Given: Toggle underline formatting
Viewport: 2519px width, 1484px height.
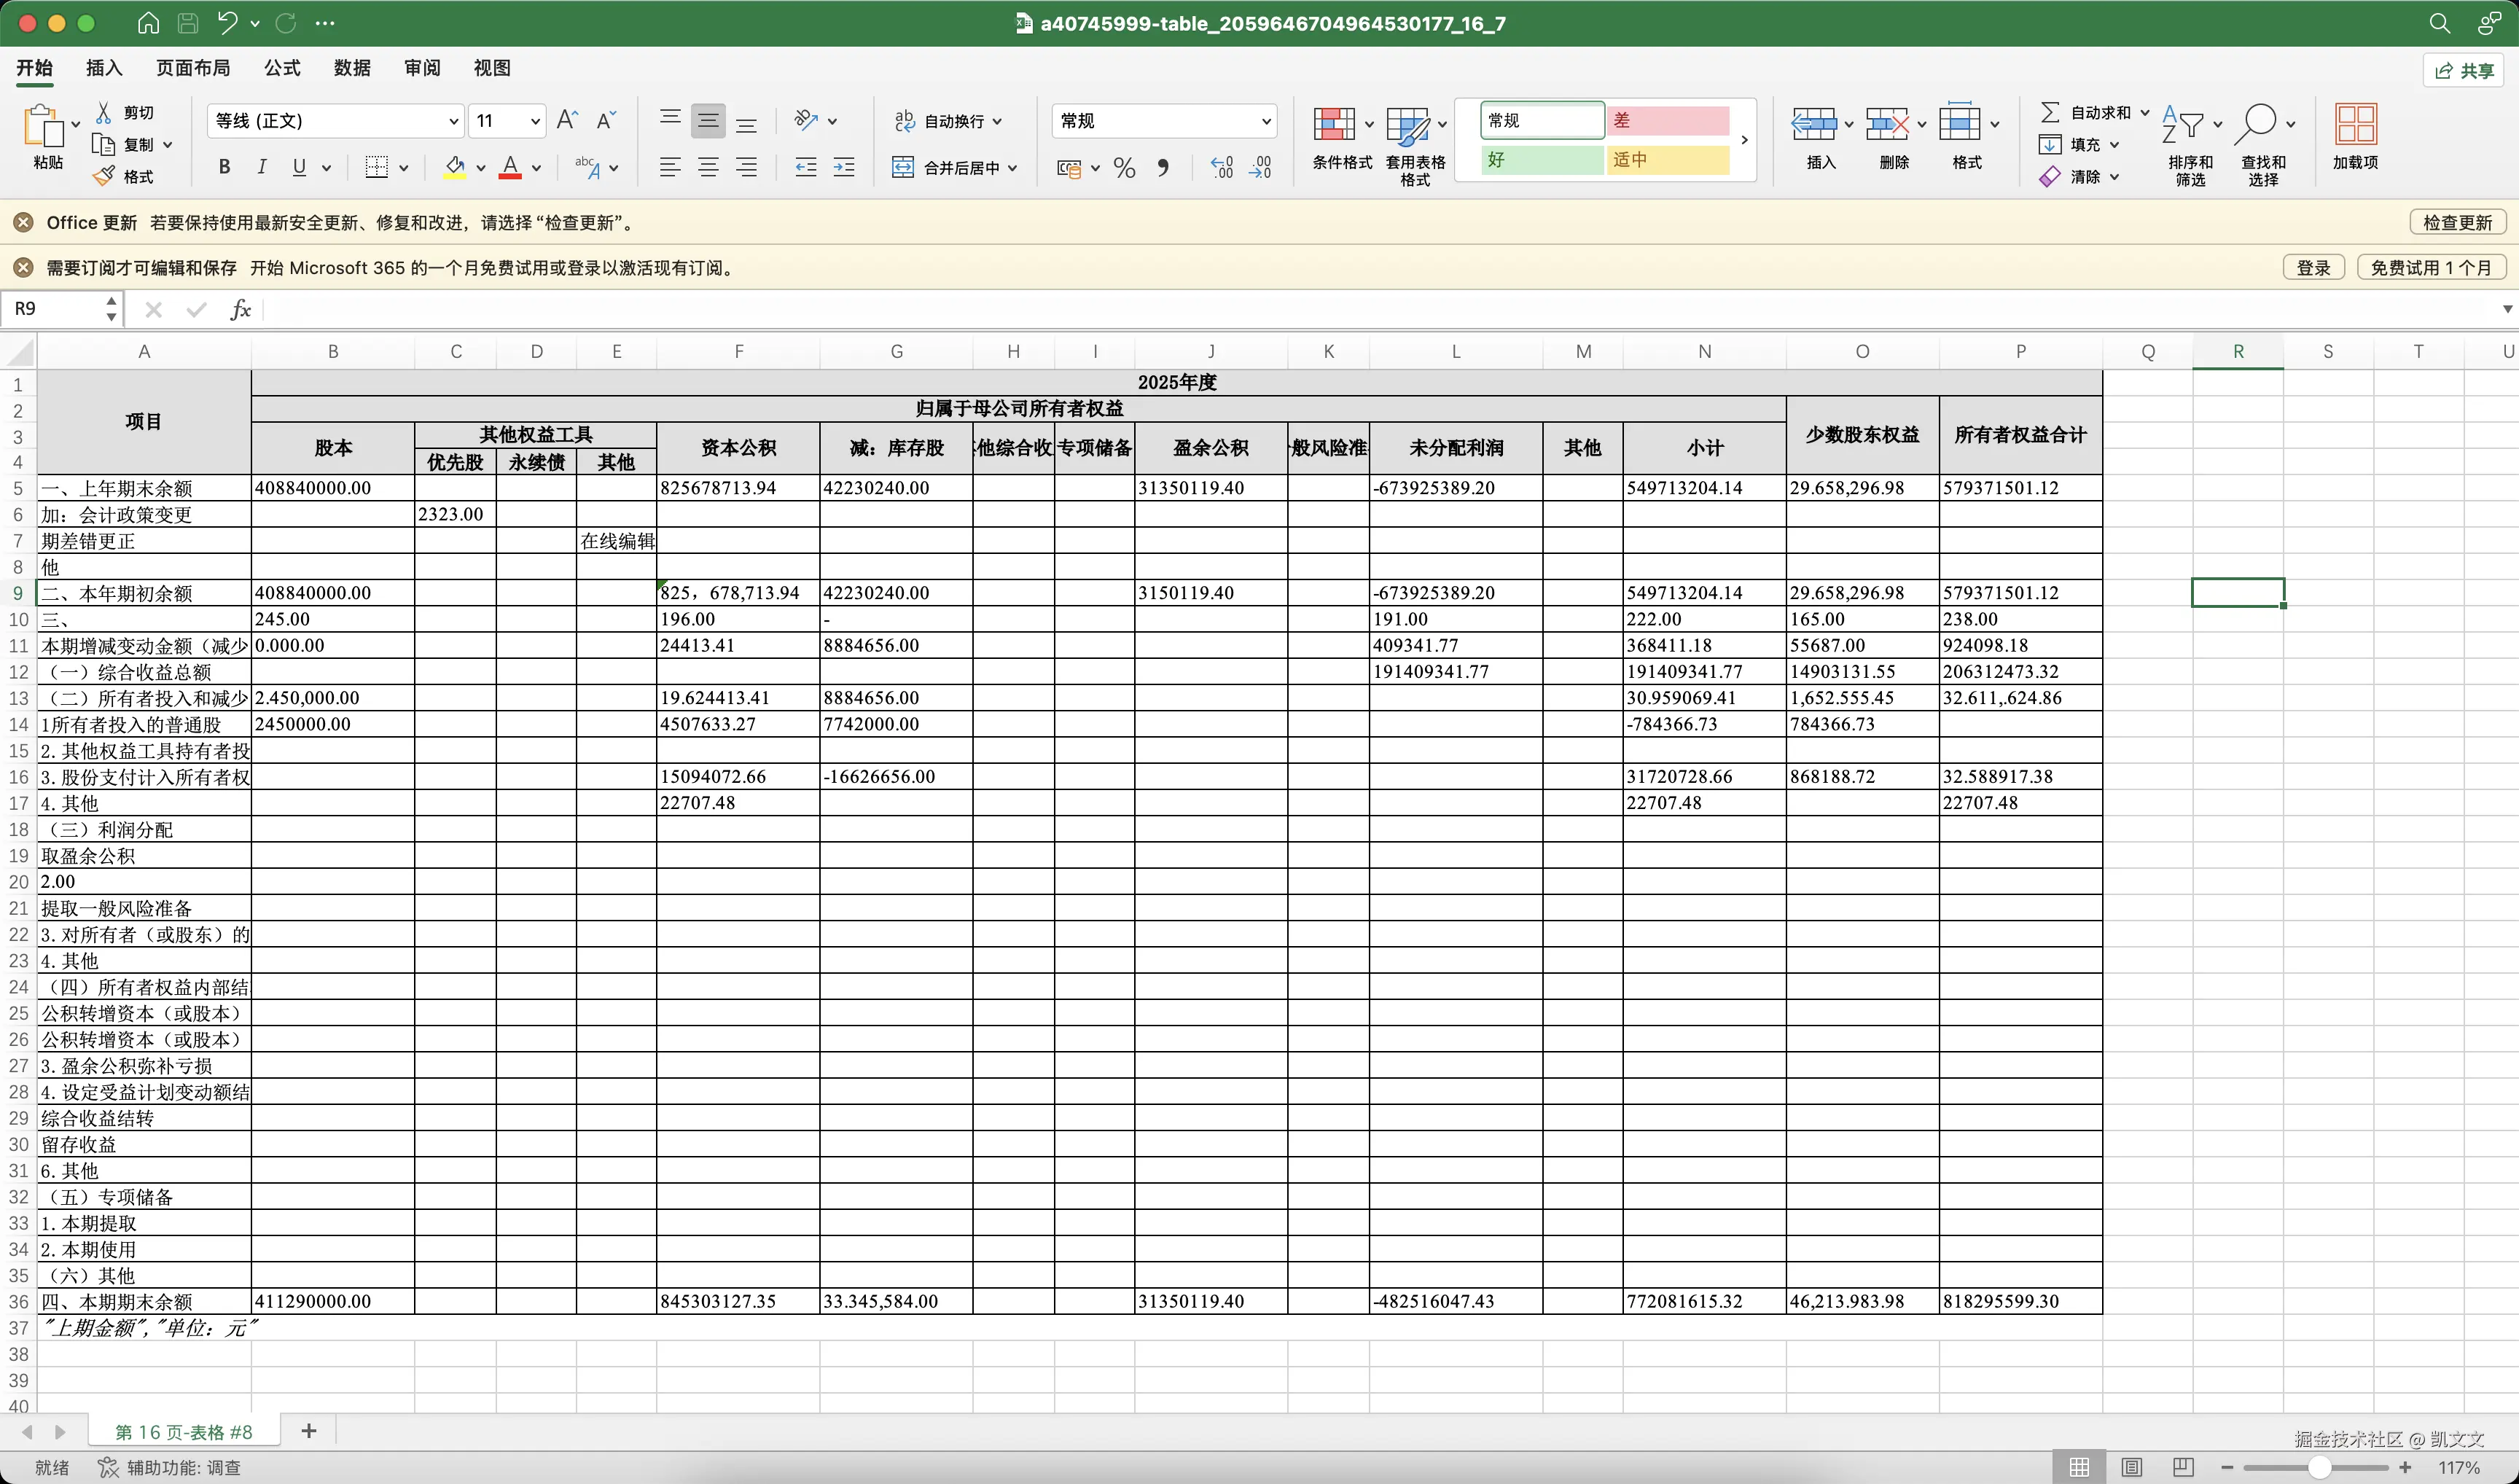Looking at the screenshot, I should pos(299,167).
